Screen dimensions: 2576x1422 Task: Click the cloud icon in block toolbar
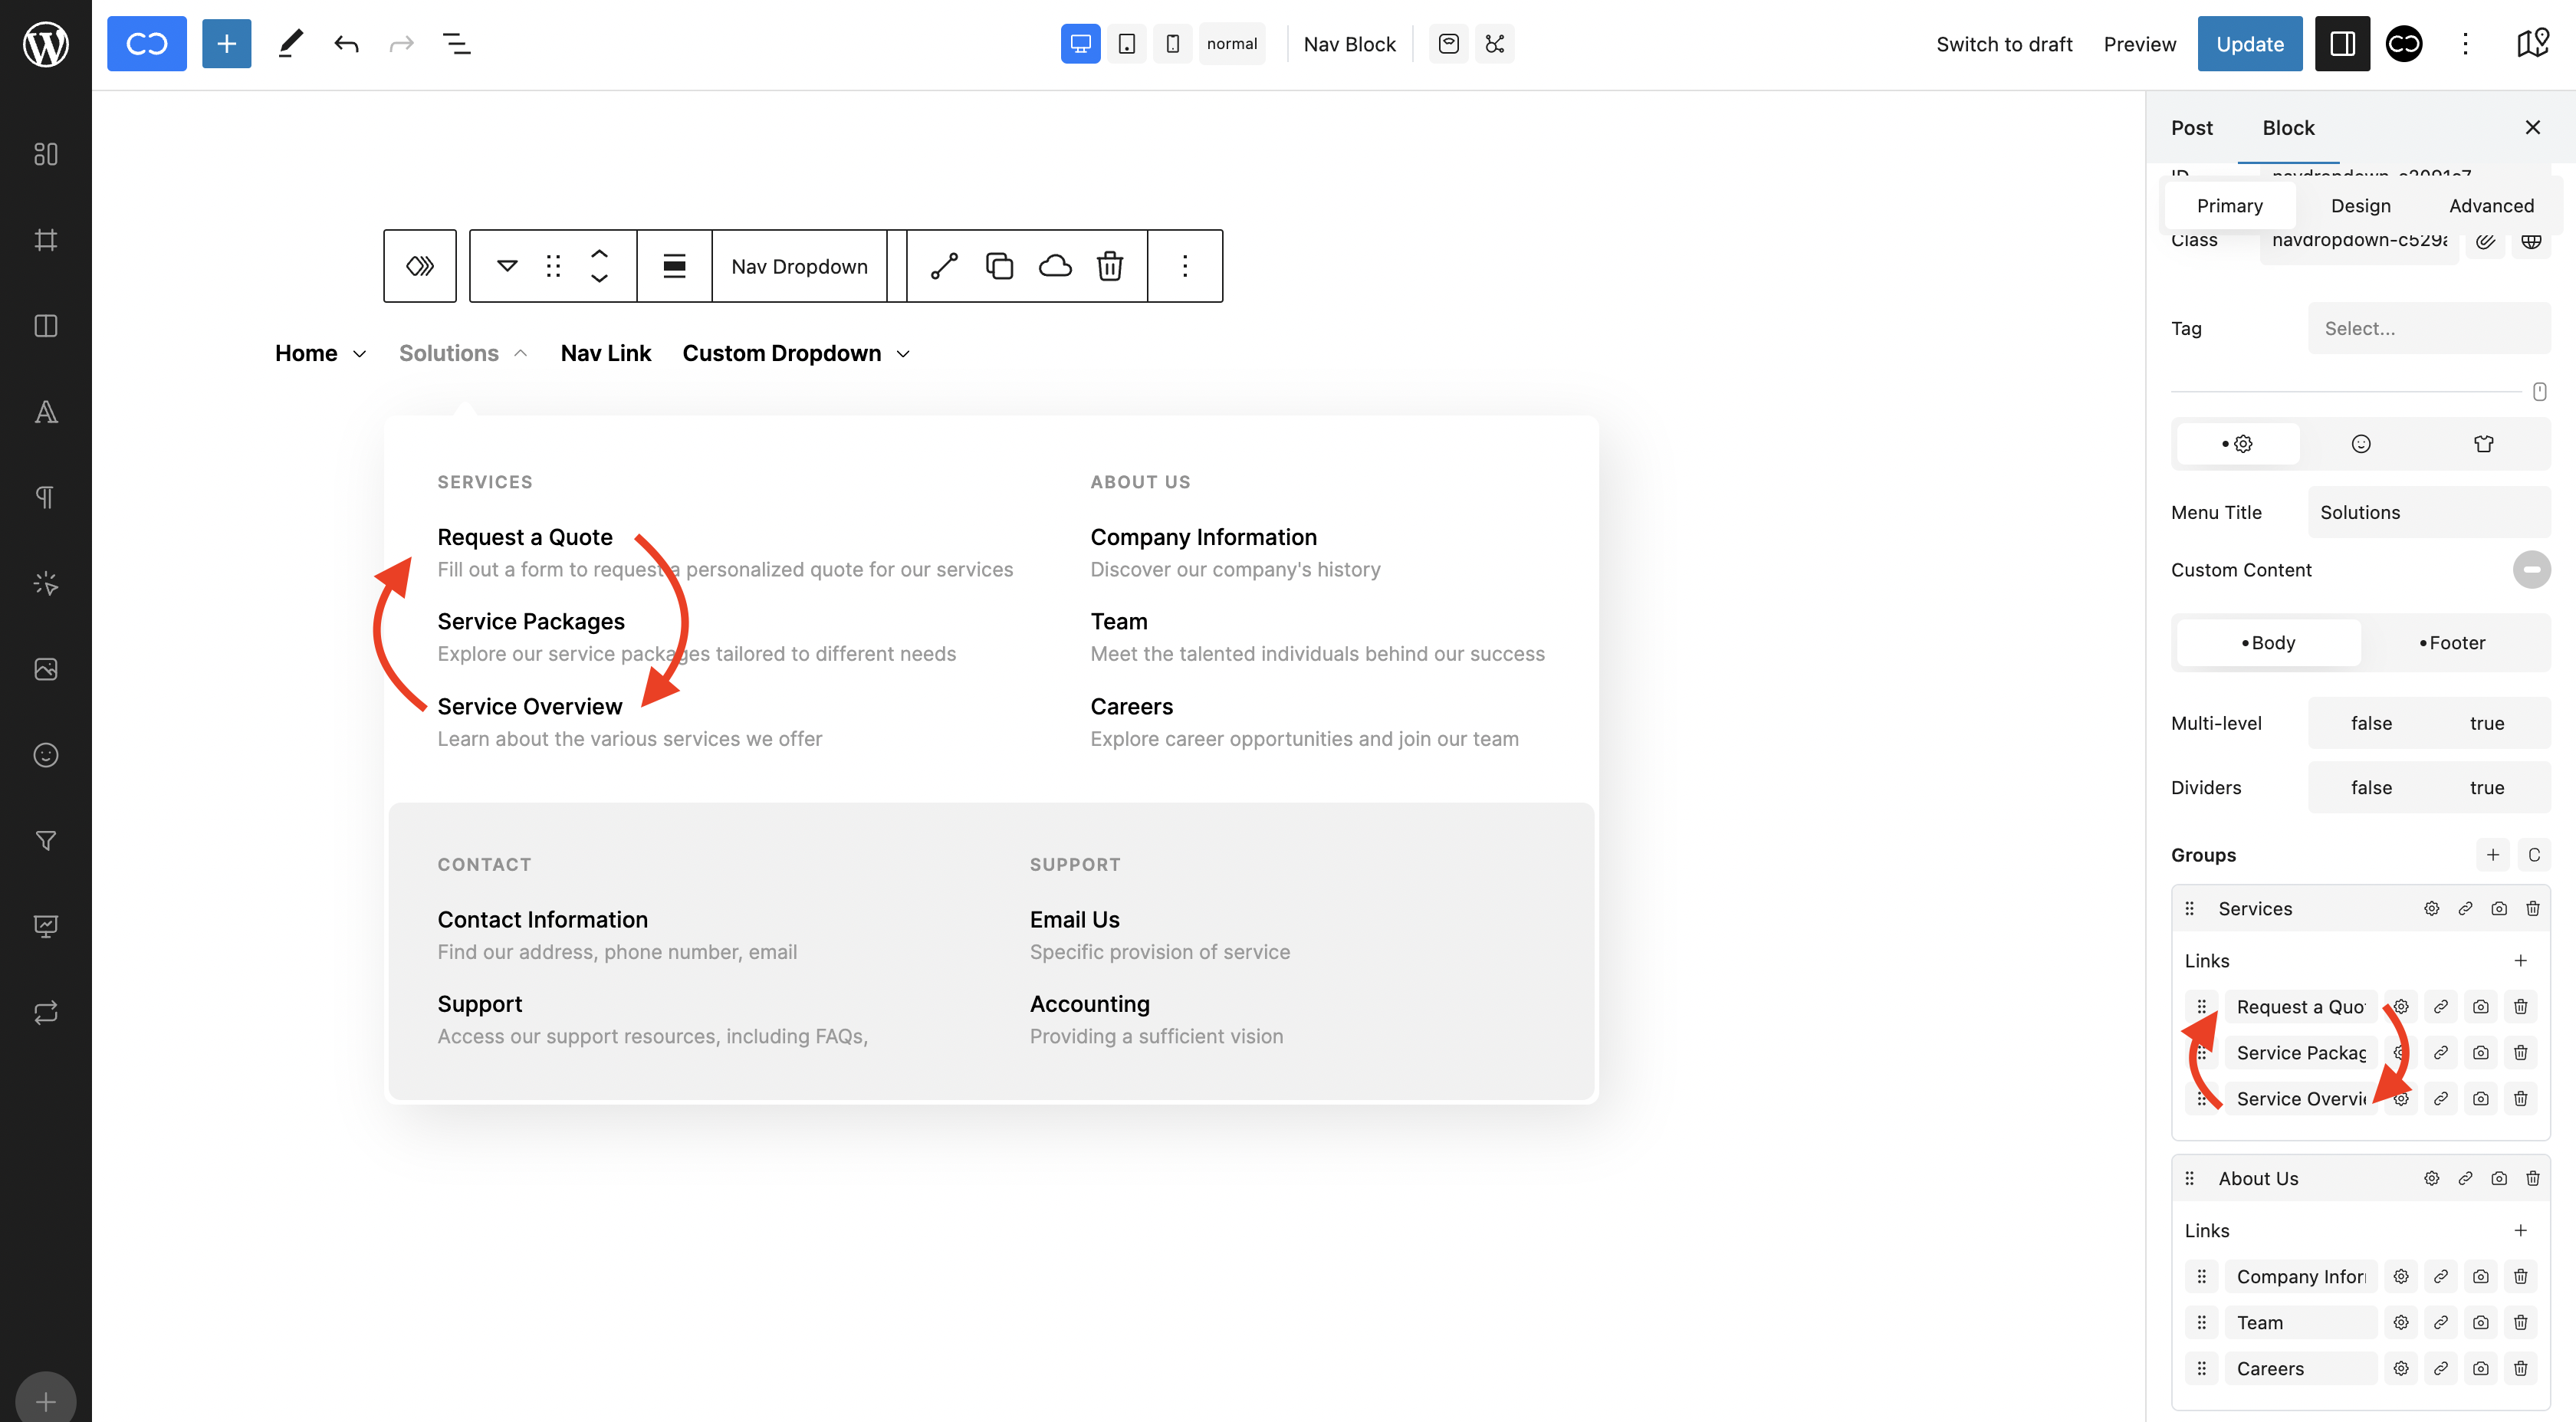pos(1055,266)
